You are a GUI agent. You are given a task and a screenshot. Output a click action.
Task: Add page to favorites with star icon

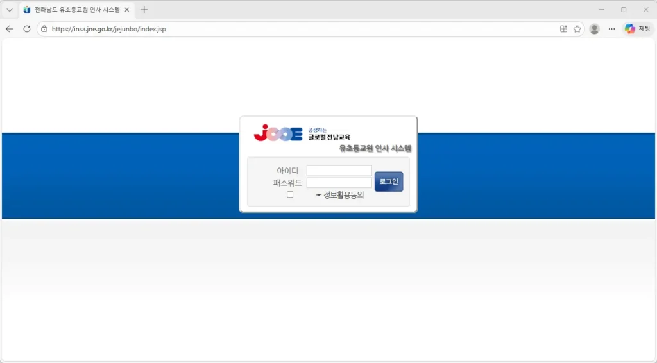(x=577, y=29)
